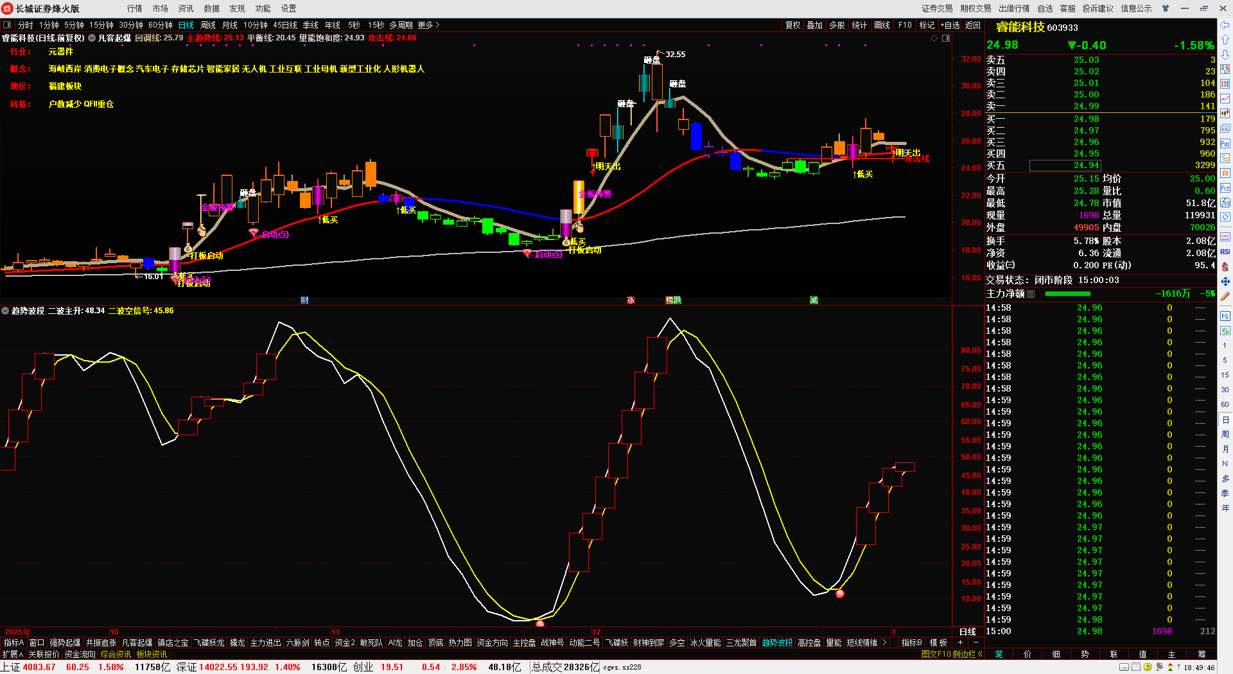Image resolution: width=1233 pixels, height=674 pixels.
Task: Toggle 复权 adjustment in chart toolbar
Action: tap(793, 25)
